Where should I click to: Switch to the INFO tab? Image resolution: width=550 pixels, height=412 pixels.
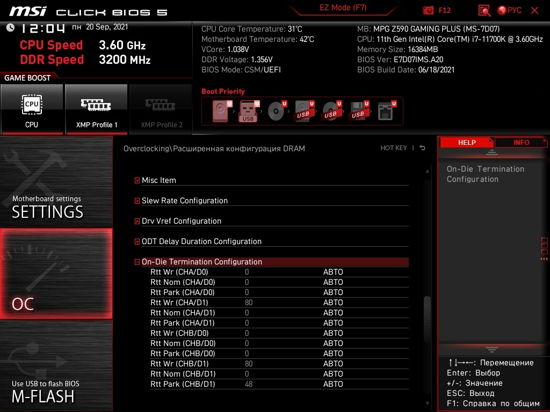tap(521, 142)
